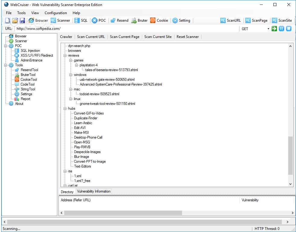Click scroll down arrow of directory tree
Image resolution: width=296 pixels, height=232 pixels.
pyautogui.click(x=290, y=184)
